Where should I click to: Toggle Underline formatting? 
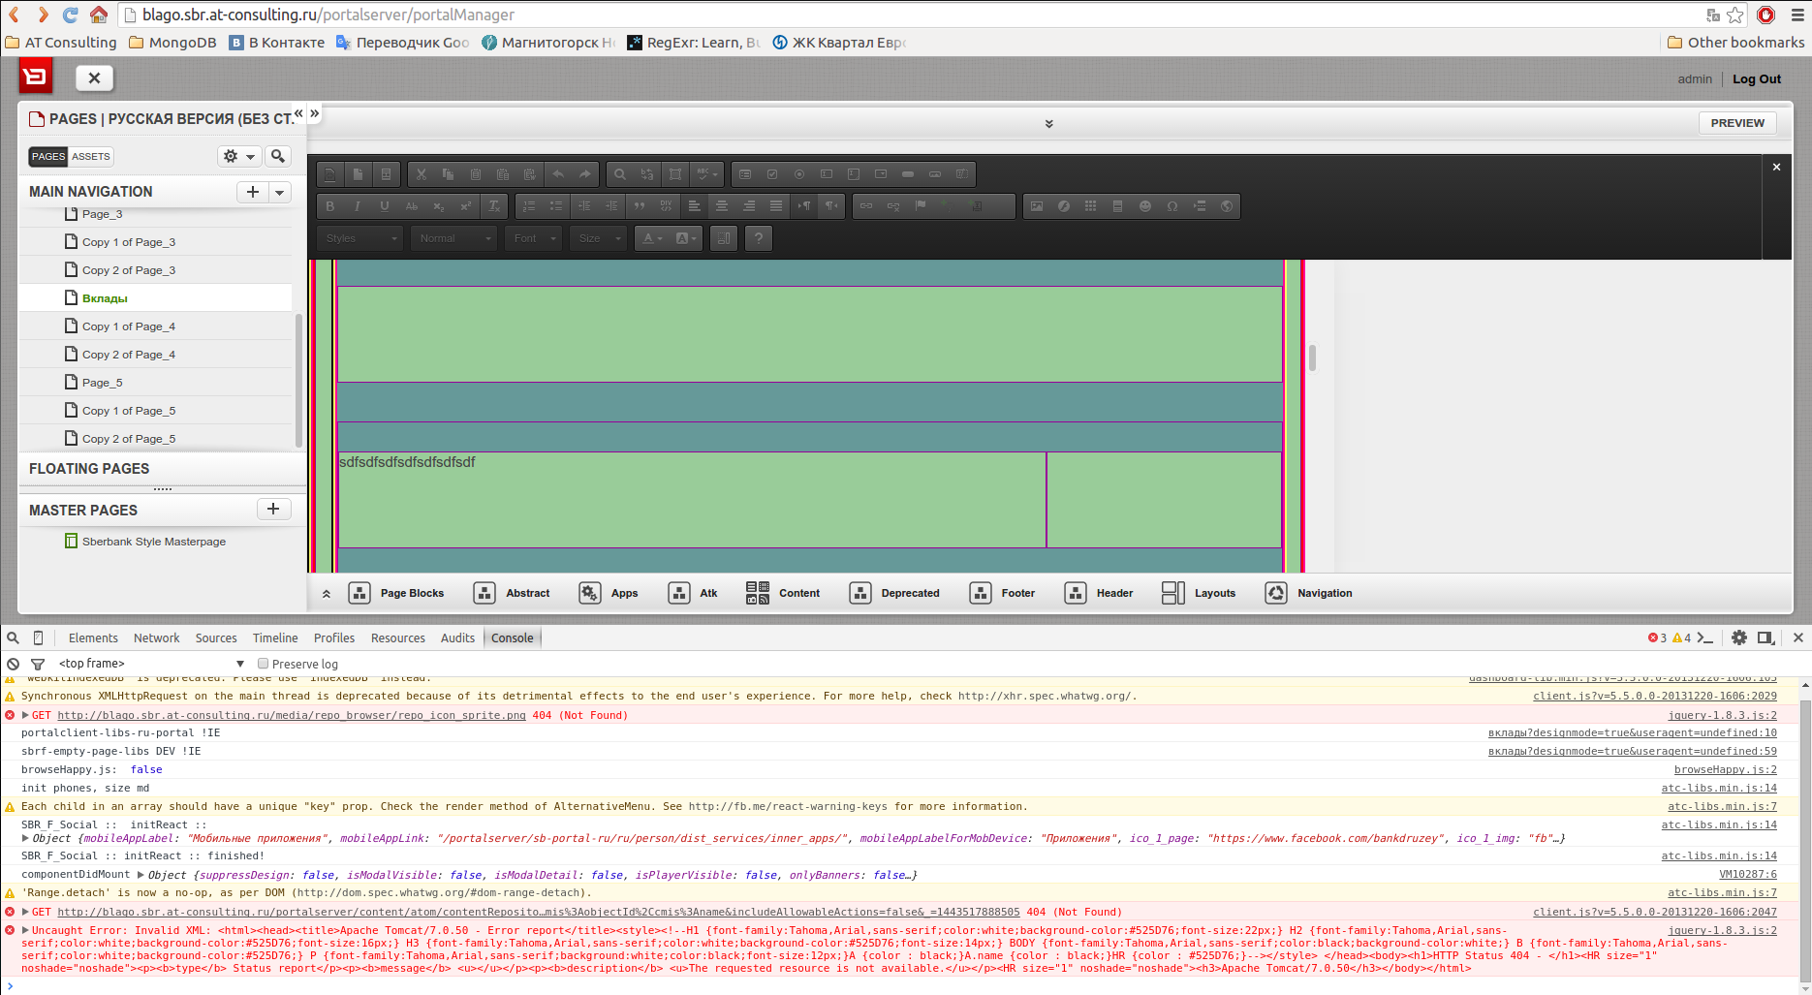coord(385,206)
